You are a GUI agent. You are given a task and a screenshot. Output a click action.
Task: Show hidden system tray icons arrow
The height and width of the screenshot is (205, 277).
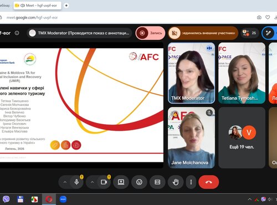coord(250,199)
